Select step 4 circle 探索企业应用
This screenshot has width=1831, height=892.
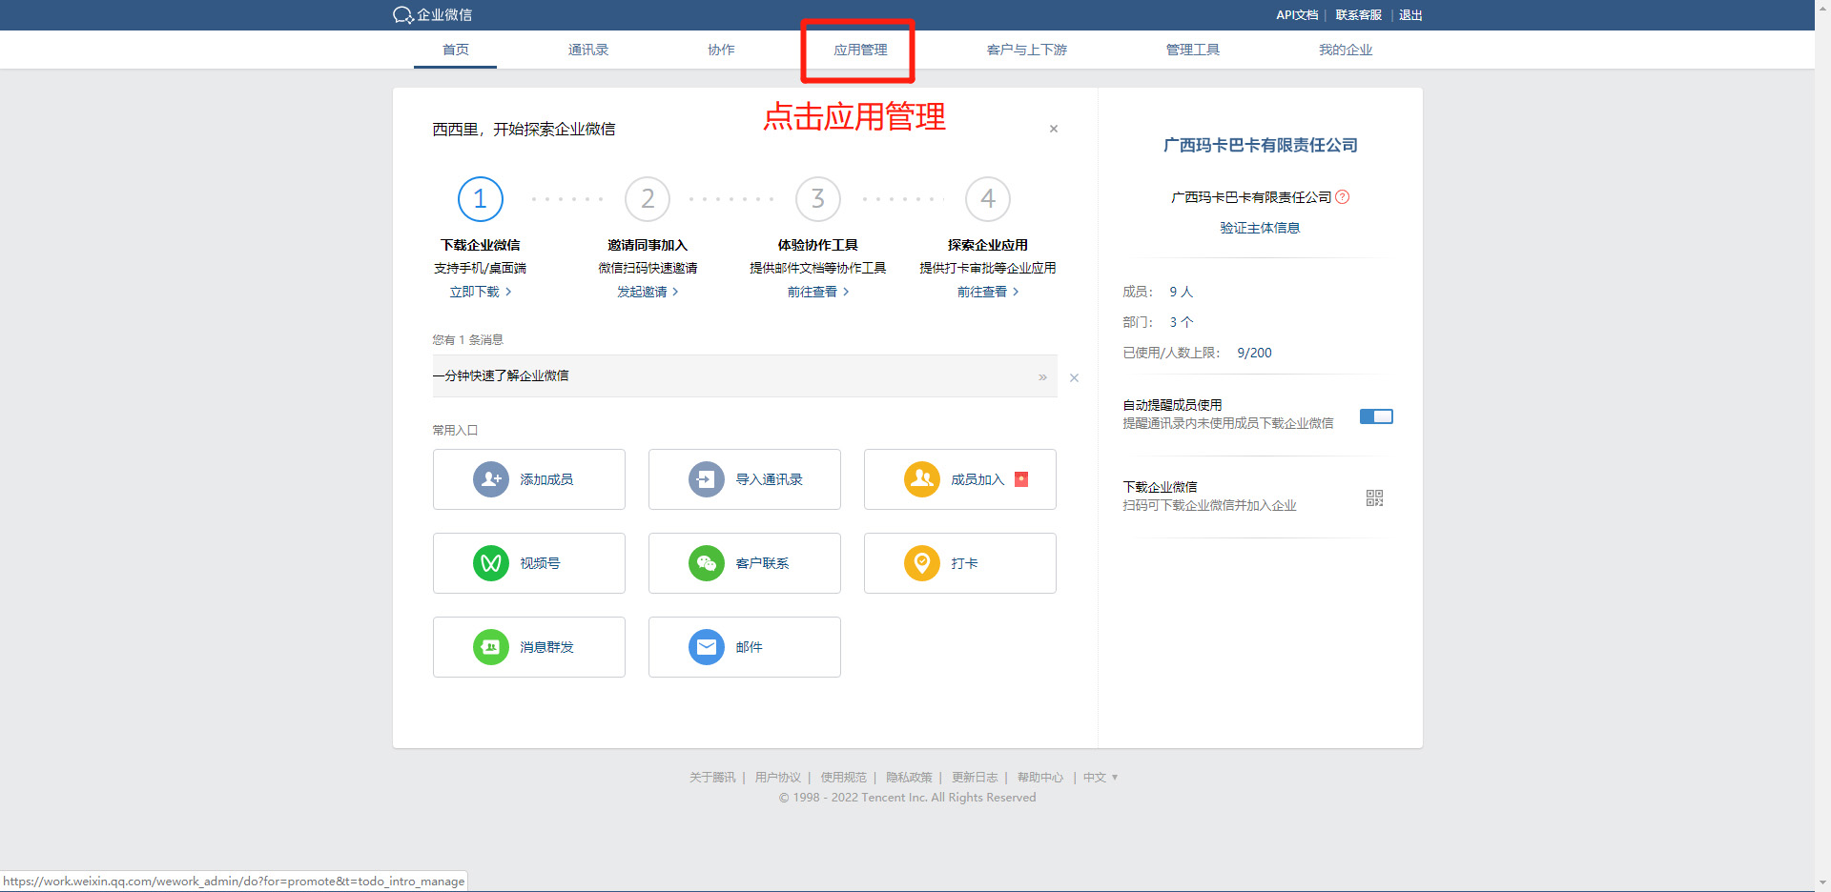click(988, 199)
